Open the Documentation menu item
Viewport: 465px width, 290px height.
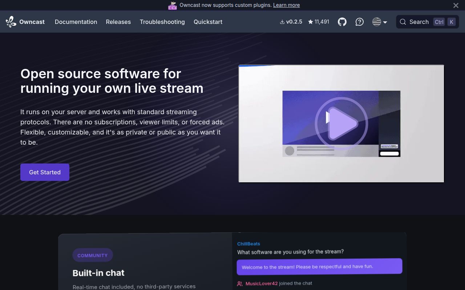pyautogui.click(x=76, y=22)
